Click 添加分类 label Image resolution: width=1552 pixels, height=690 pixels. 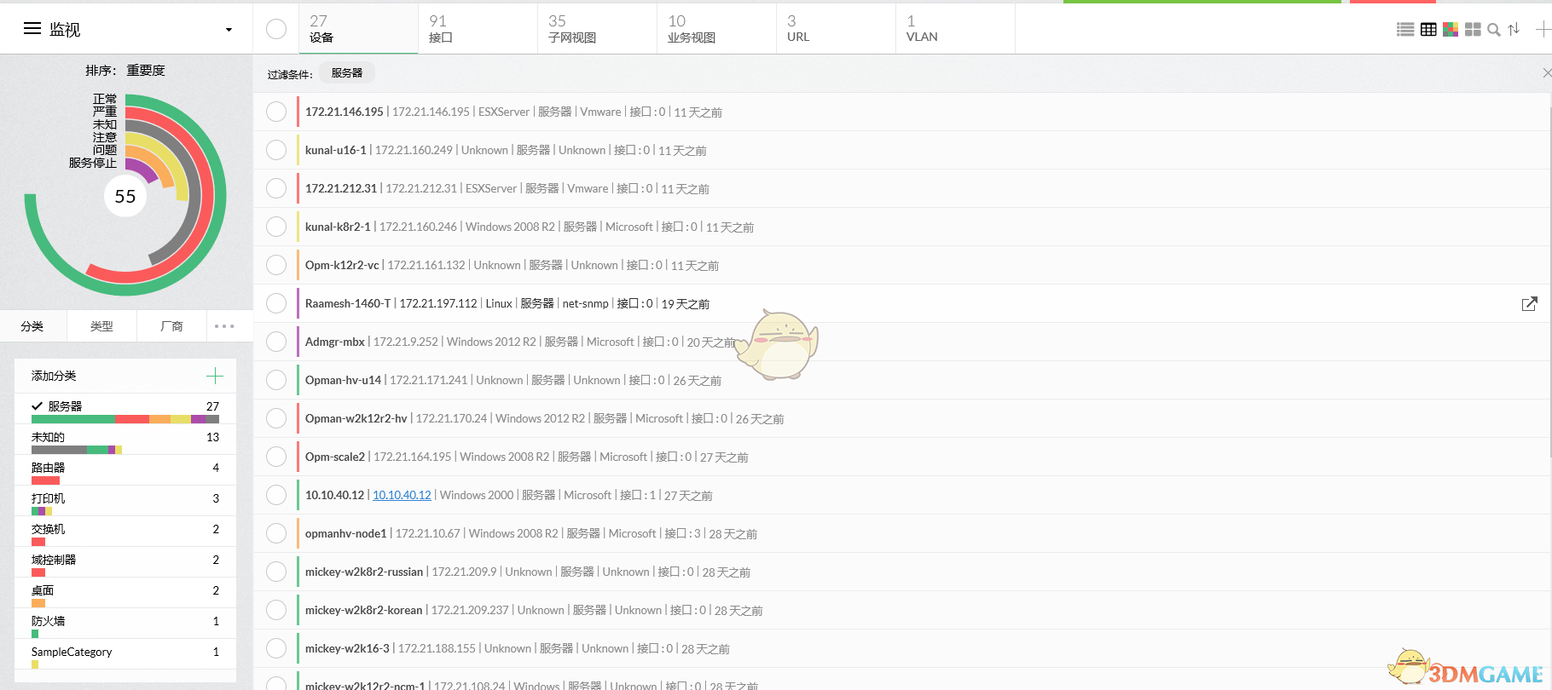[x=54, y=376]
